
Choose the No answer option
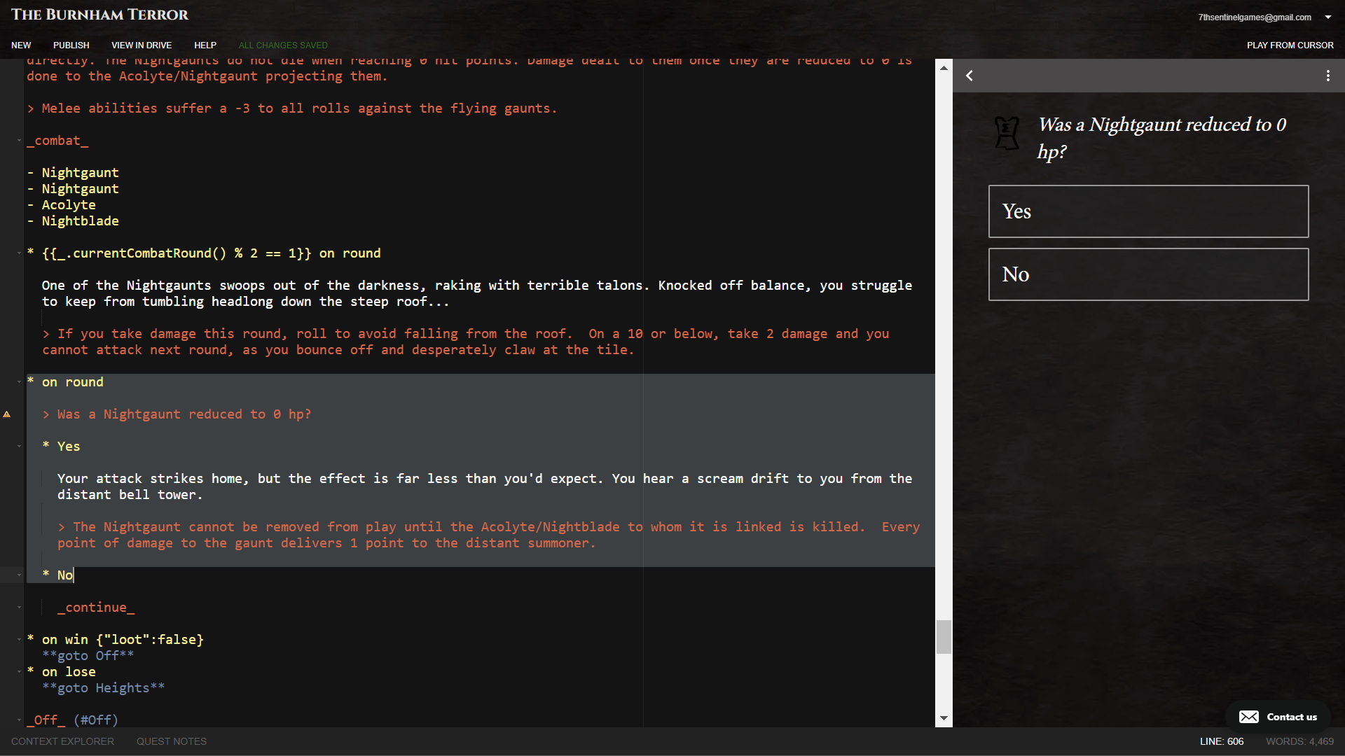coord(1148,274)
